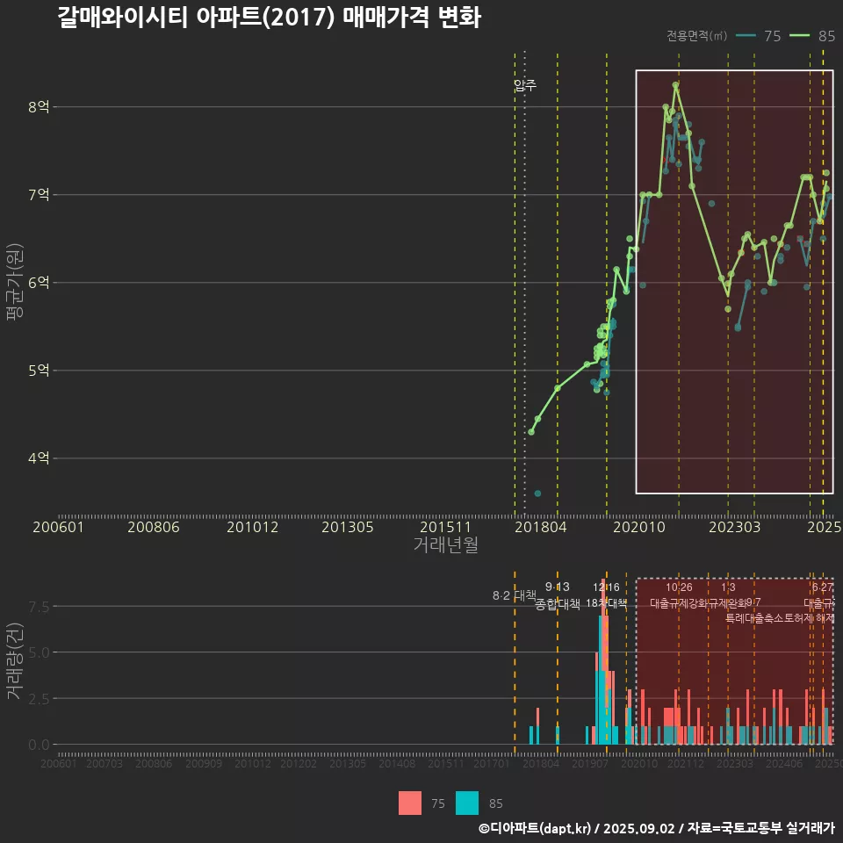Viewport: 843px width, 843px height.
Task: Click the 4억 y-axis label
Action: (x=39, y=458)
